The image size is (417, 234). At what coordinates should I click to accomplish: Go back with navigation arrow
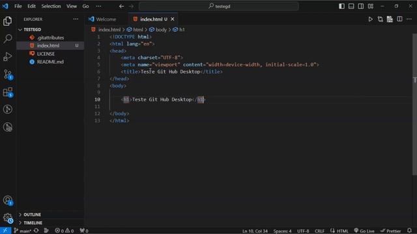[122, 6]
